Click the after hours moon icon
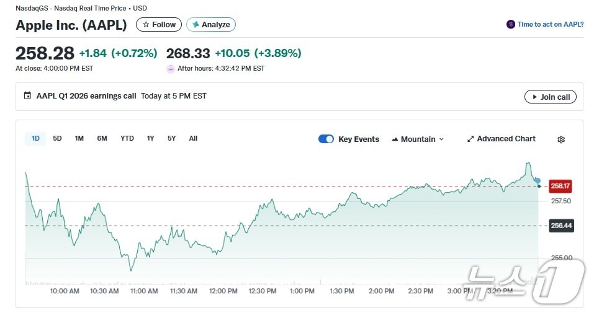 coord(171,68)
